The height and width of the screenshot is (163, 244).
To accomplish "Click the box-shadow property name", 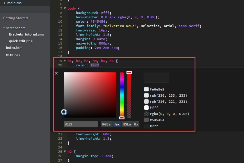I will click(x=86, y=17).
